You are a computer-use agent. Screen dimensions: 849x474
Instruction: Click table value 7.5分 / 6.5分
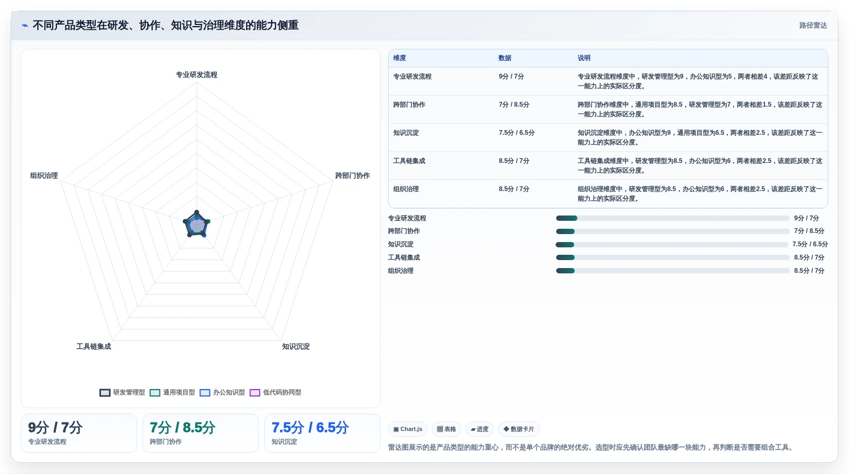[x=517, y=133]
